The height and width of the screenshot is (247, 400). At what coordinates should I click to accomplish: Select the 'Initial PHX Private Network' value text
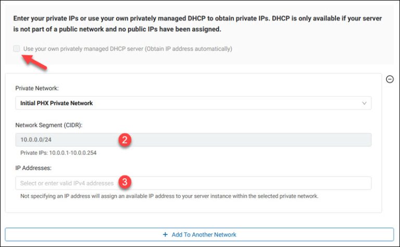pyautogui.click(x=57, y=103)
